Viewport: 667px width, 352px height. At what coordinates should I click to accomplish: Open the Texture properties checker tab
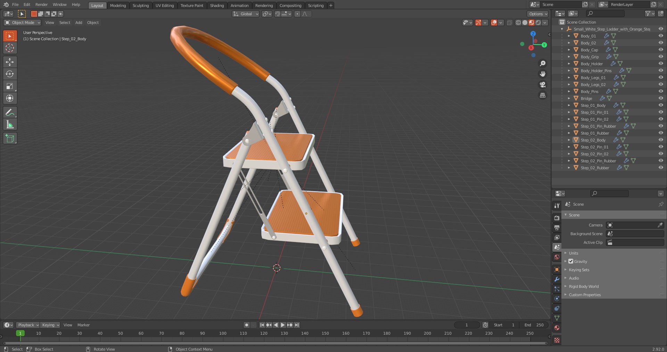[557, 340]
